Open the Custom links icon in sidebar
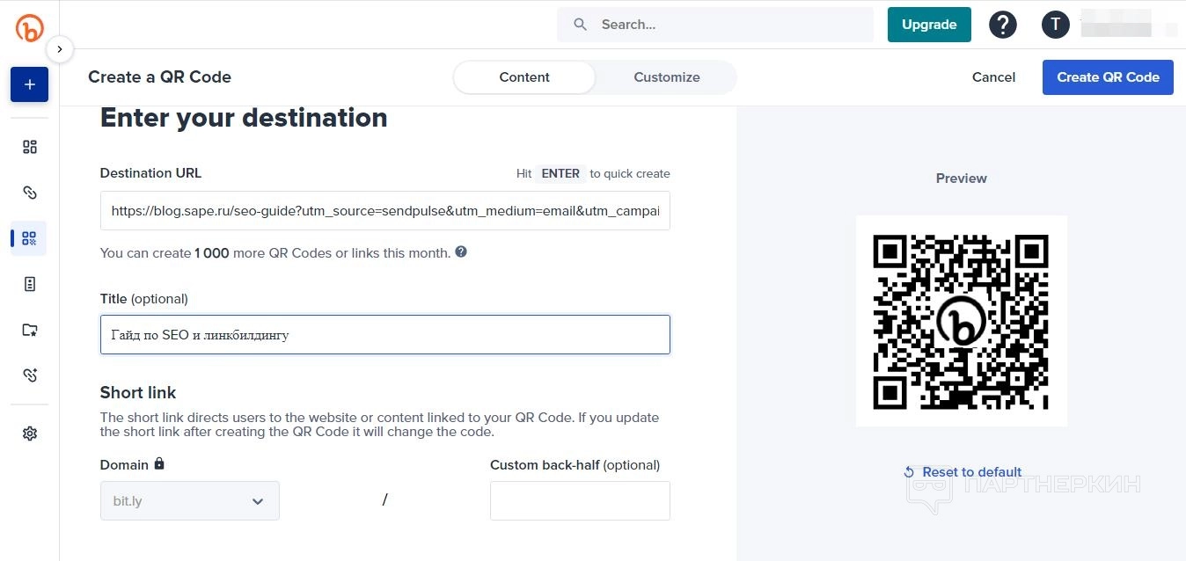Screen dimensions: 1186x561 (30, 375)
